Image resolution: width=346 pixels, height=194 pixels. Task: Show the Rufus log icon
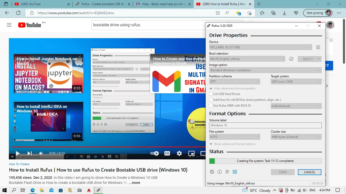pos(235,172)
